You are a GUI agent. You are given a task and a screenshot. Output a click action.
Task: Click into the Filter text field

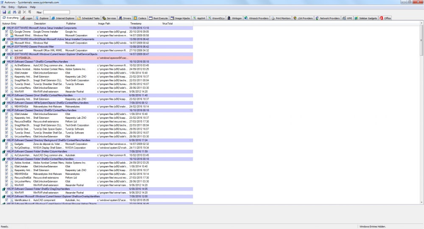[x=56, y=12]
